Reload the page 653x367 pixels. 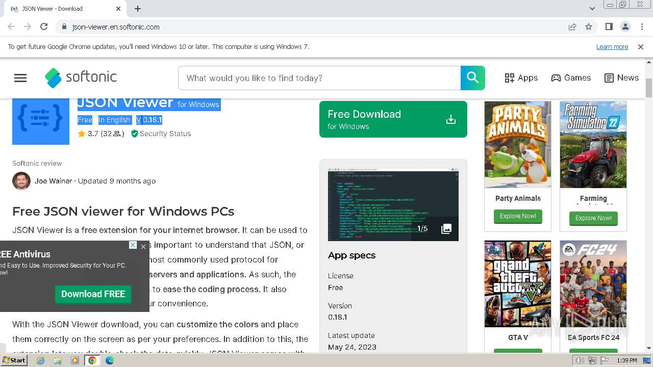pyautogui.click(x=44, y=27)
